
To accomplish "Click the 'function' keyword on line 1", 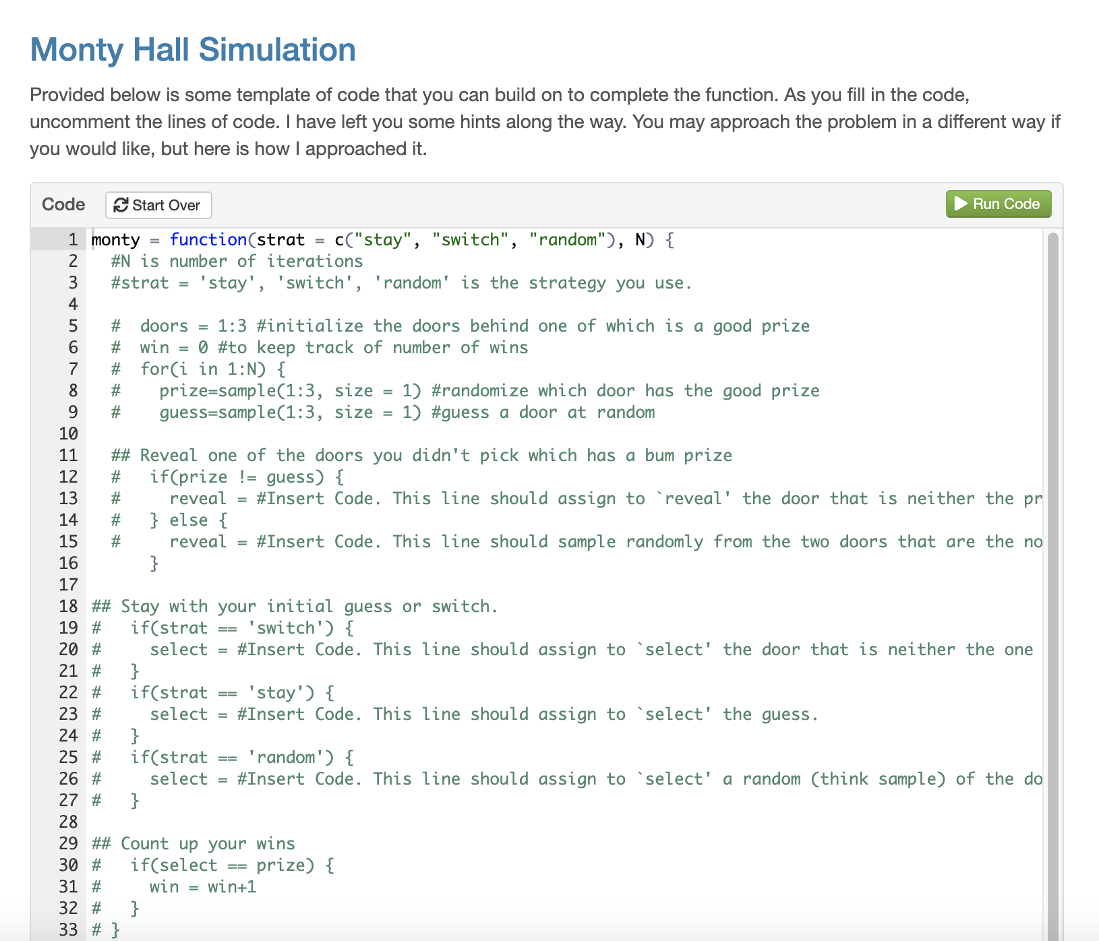I will point(208,239).
